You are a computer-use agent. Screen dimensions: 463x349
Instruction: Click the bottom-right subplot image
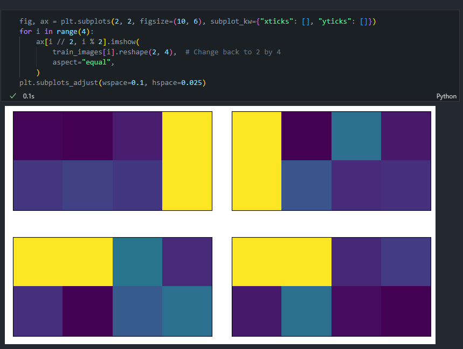pyautogui.click(x=331, y=286)
